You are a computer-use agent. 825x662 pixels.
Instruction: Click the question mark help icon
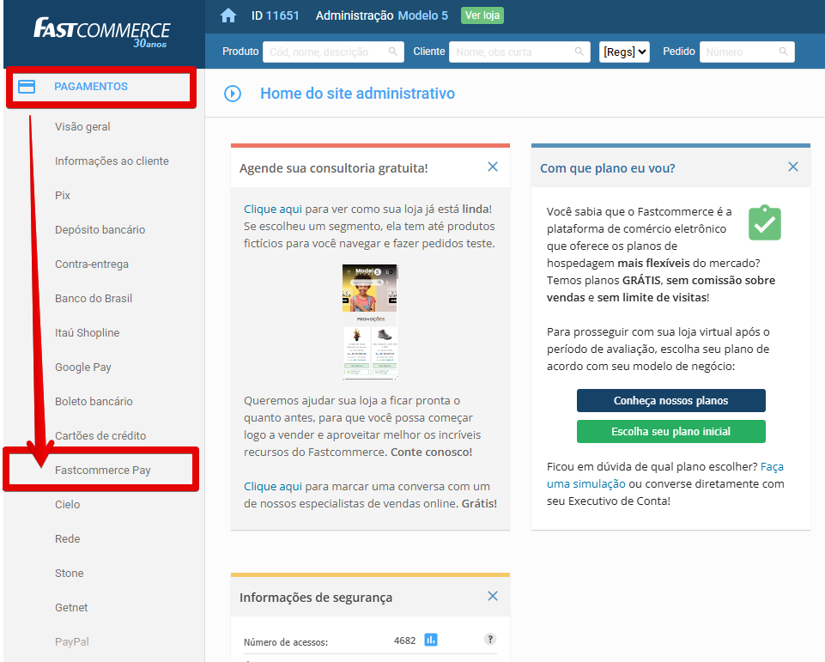pos(490,640)
